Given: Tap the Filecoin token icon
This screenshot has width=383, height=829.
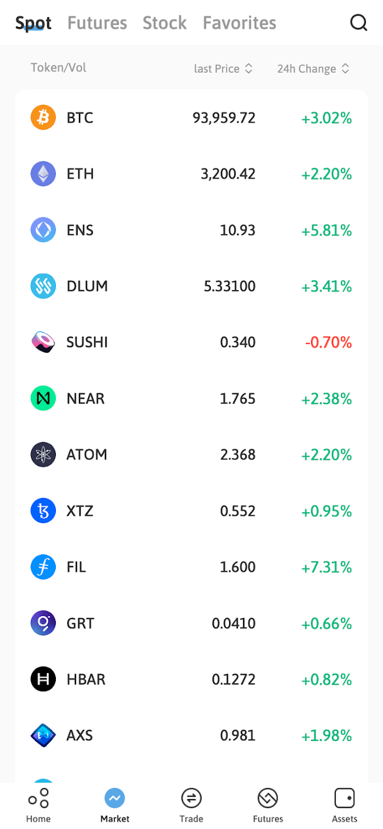Looking at the screenshot, I should point(43,567).
